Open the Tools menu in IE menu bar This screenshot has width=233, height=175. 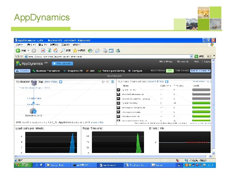point(65,45)
